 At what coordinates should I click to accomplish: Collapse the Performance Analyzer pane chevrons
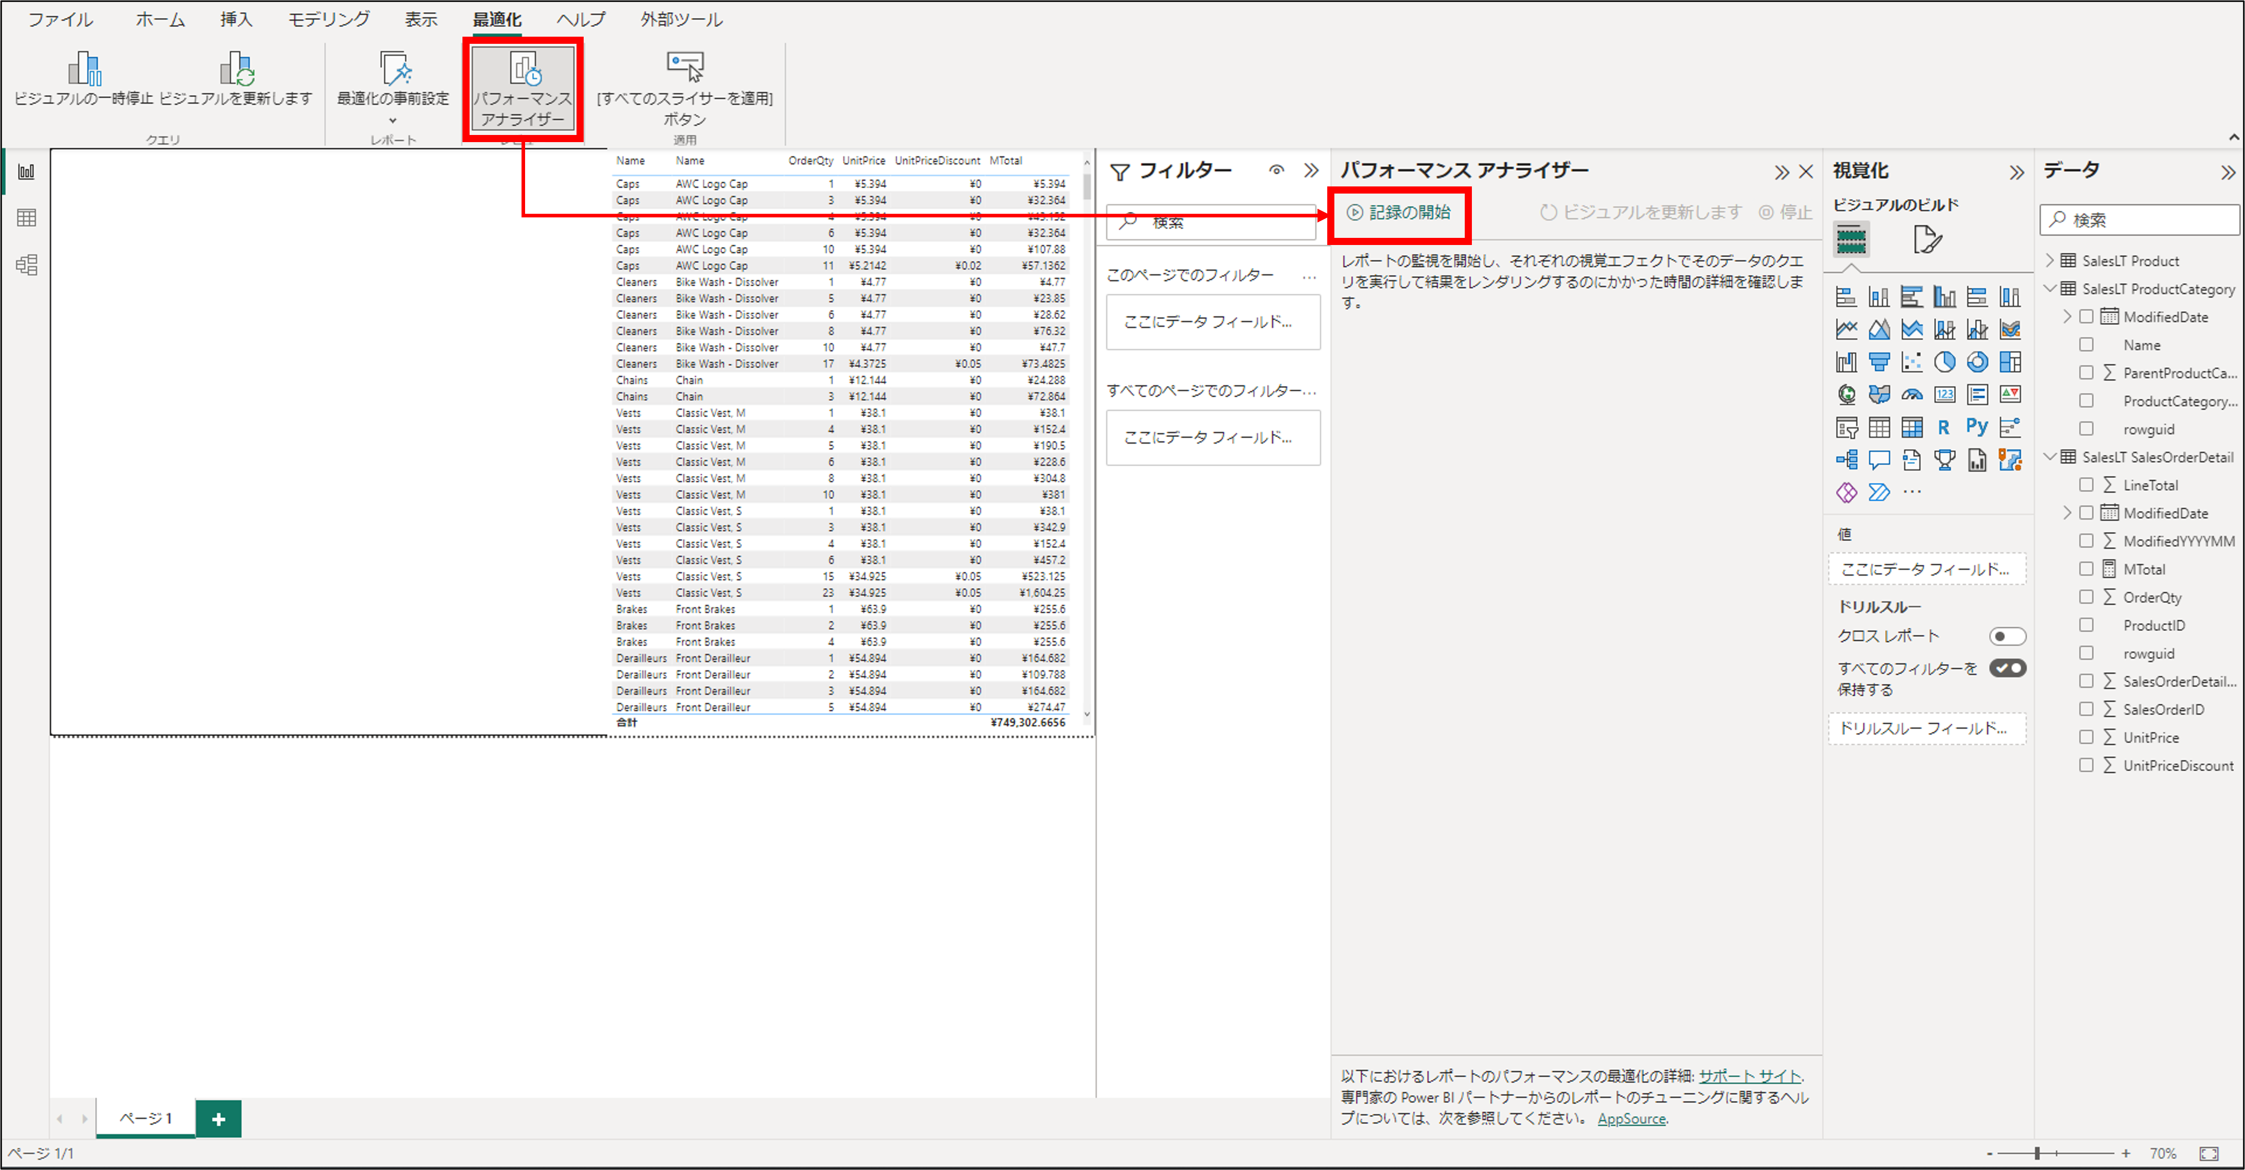(x=1782, y=173)
